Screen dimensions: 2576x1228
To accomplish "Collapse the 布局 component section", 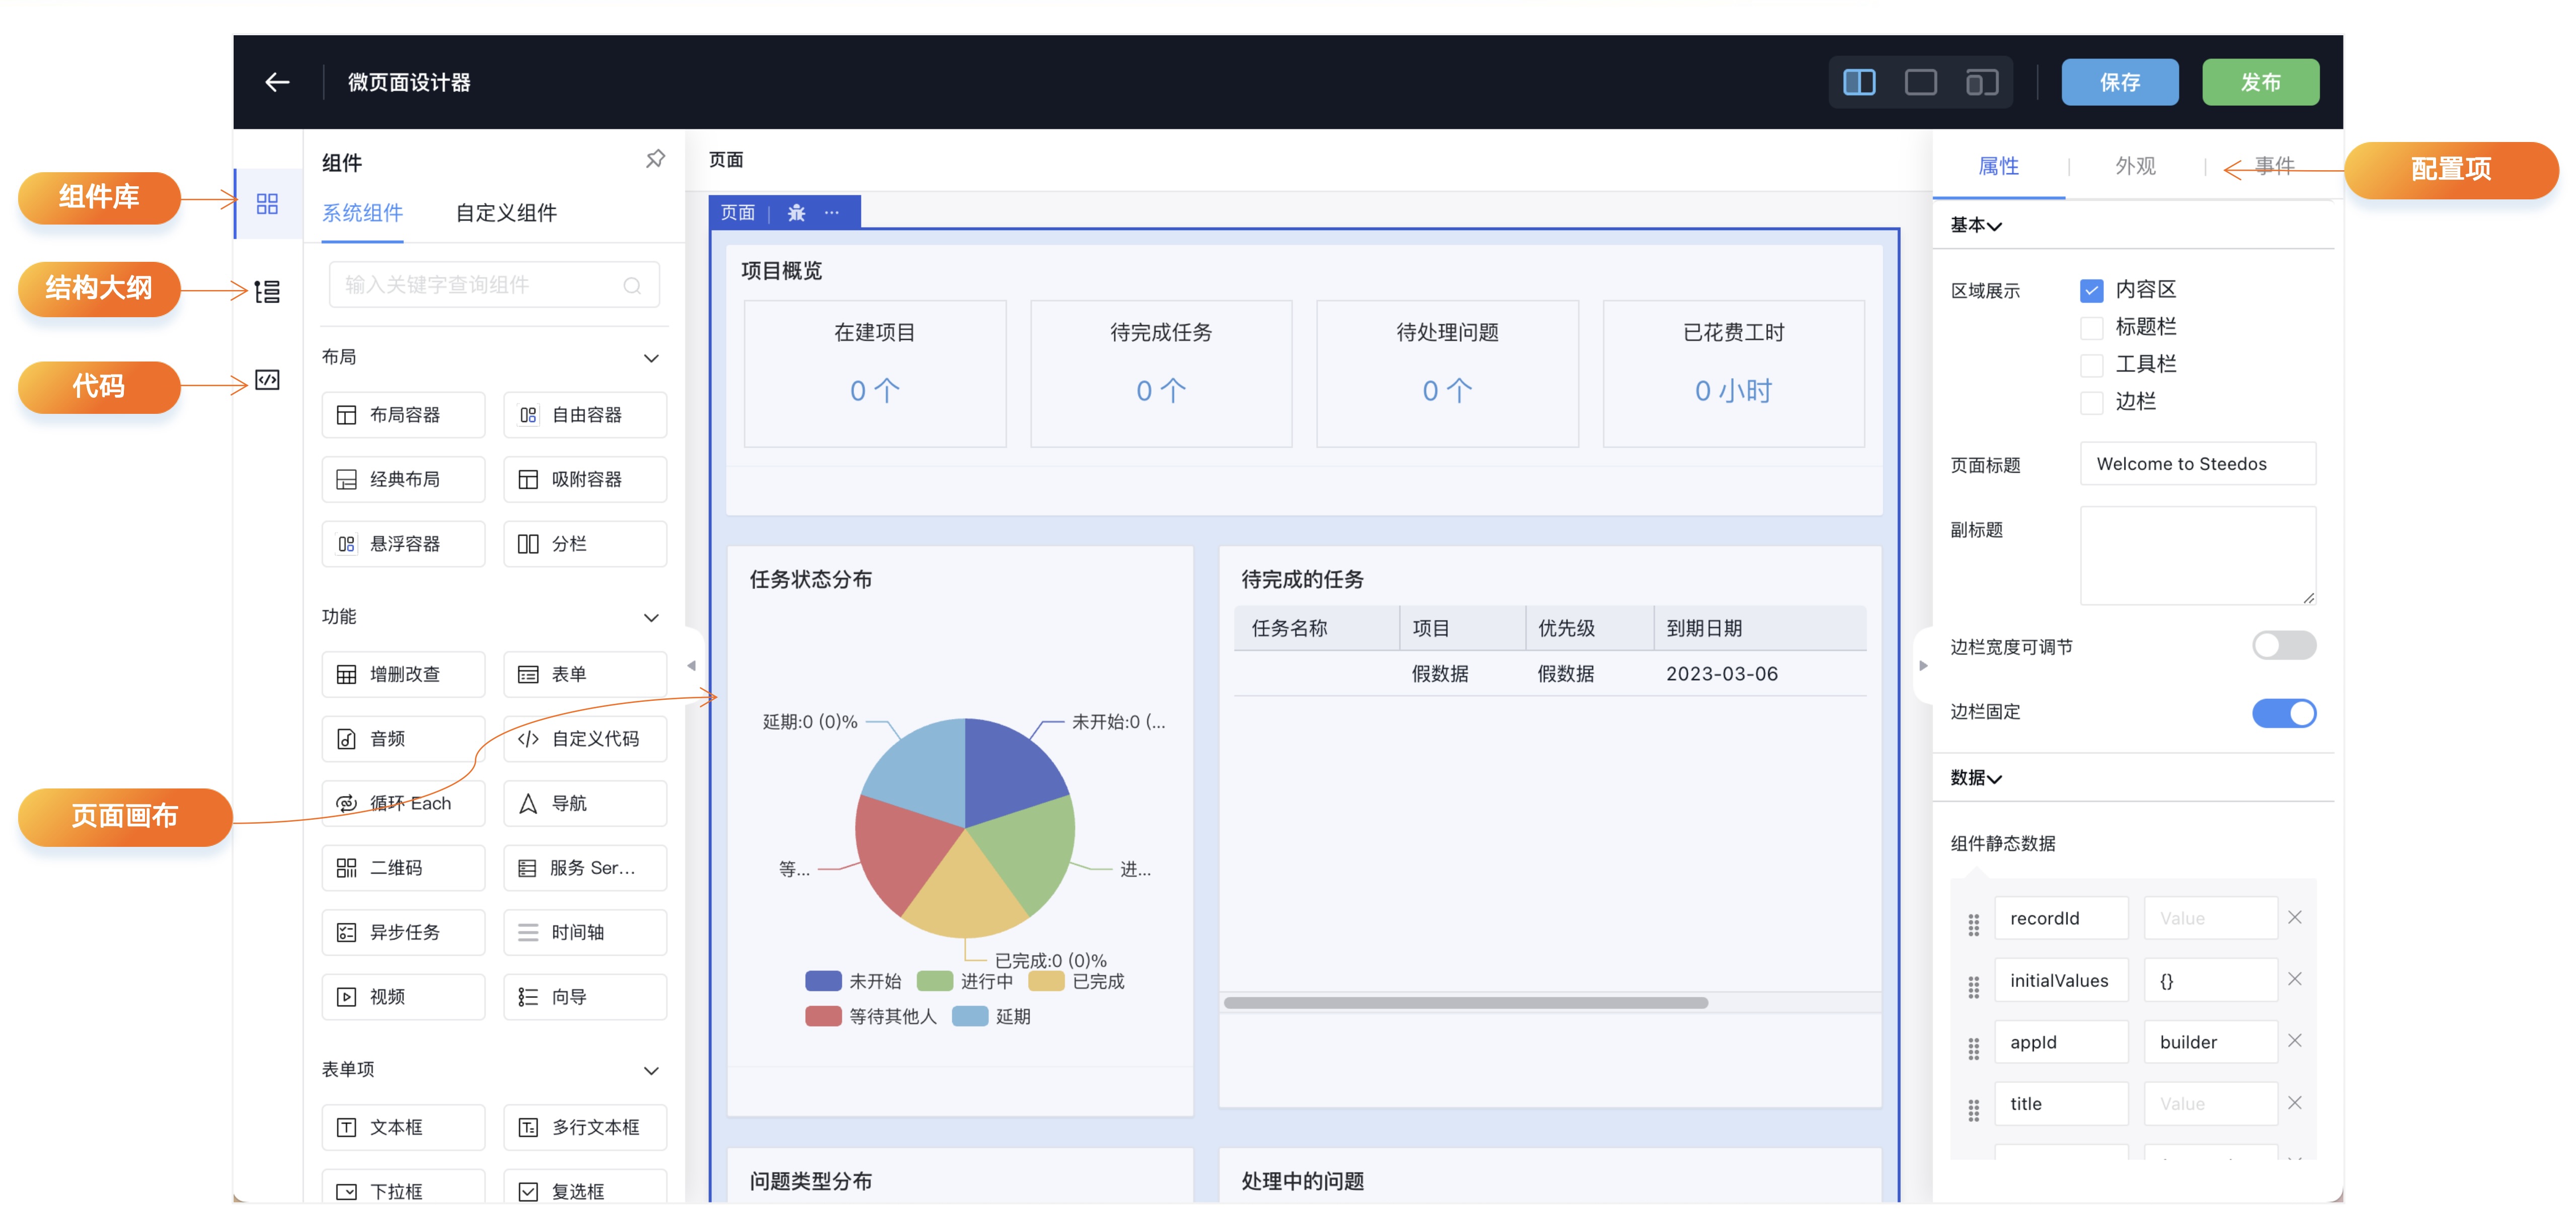I will click(651, 358).
